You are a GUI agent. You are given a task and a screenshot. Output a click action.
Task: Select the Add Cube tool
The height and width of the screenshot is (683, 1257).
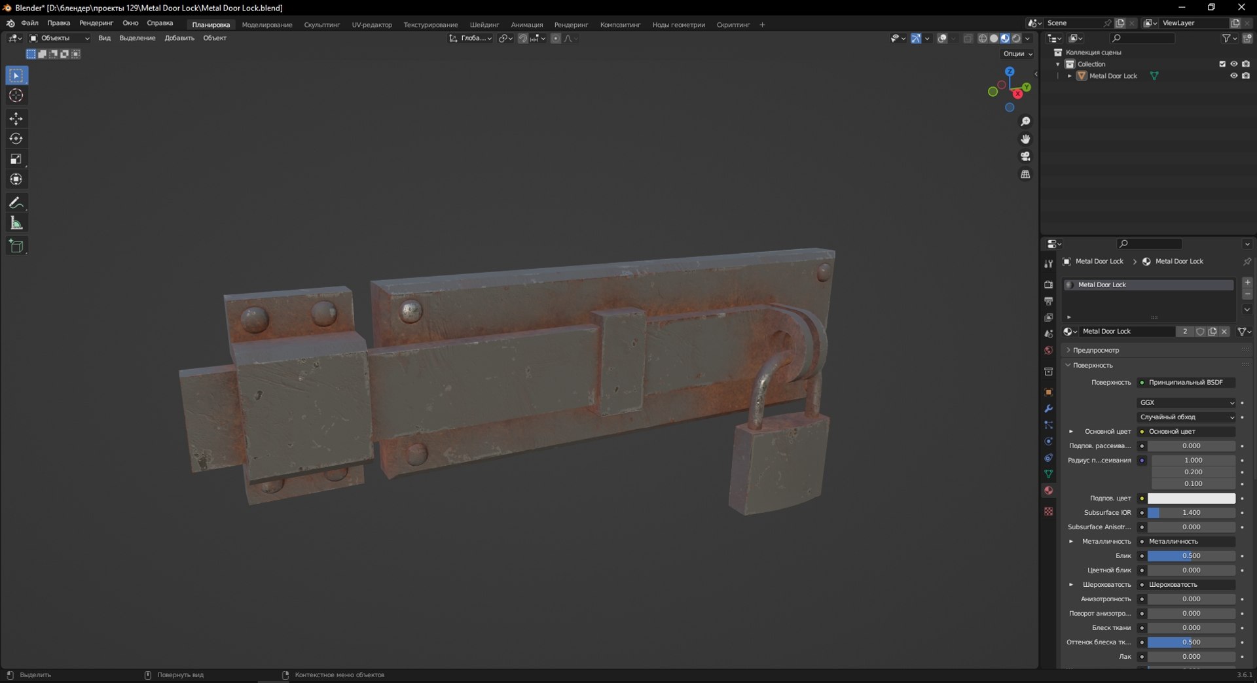click(16, 246)
